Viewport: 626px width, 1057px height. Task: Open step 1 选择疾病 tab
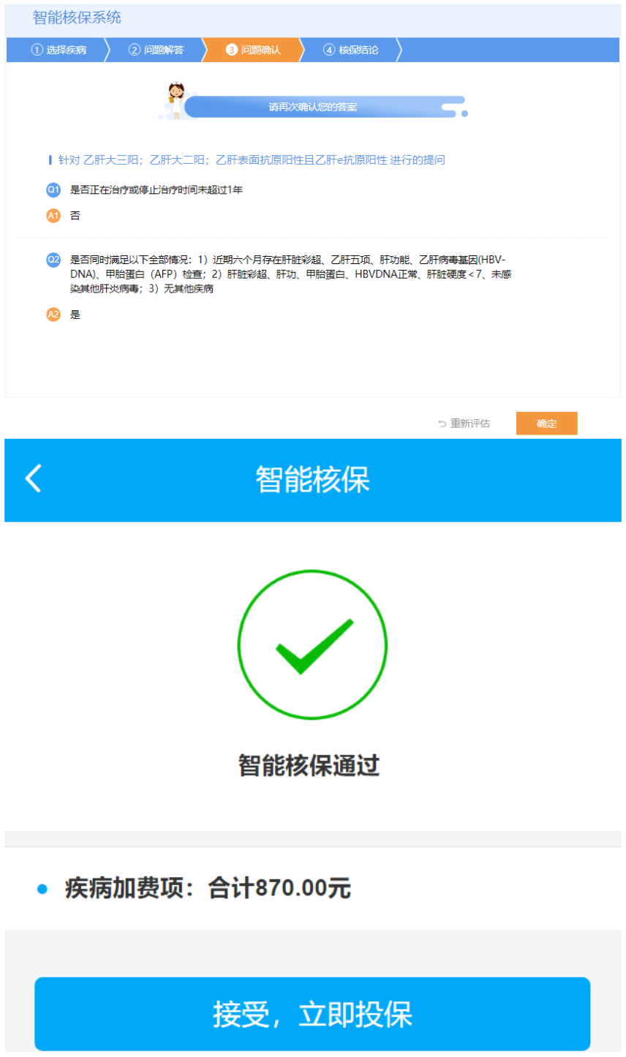pos(59,50)
